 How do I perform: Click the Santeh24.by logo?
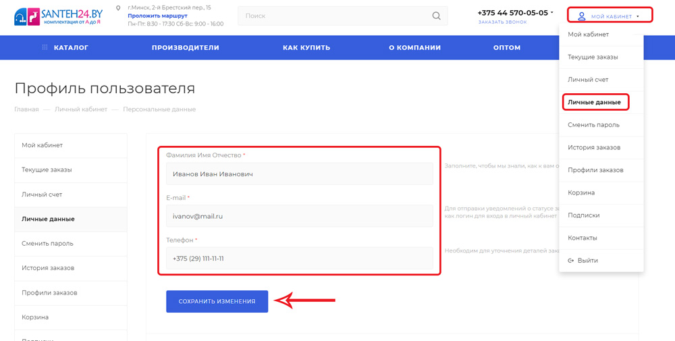coord(59,16)
